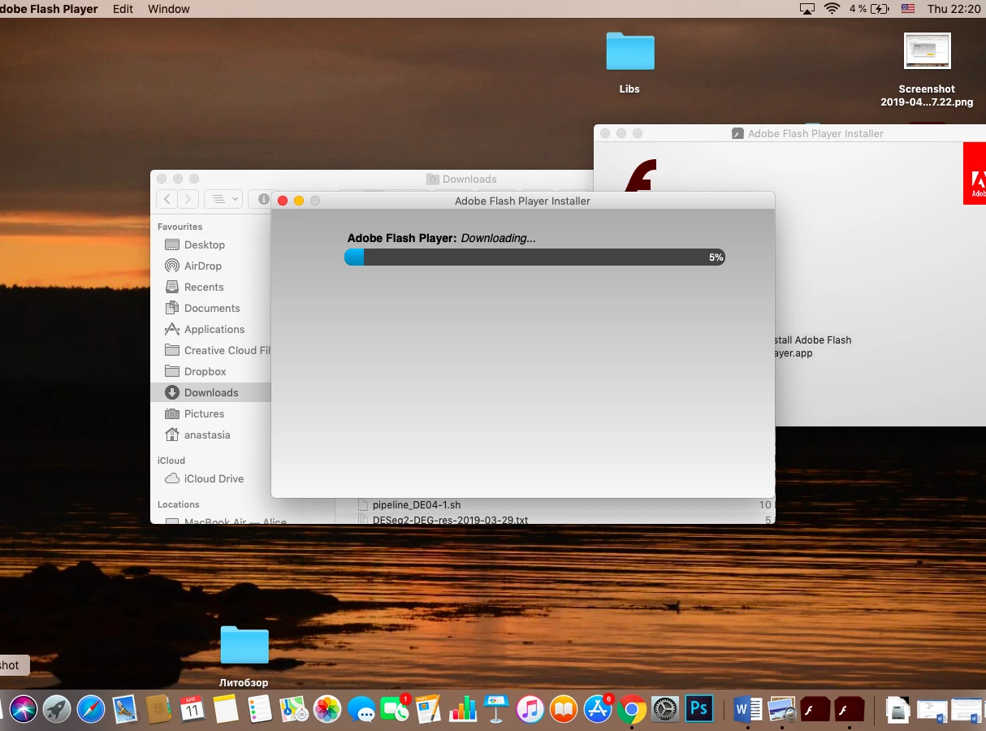Click the Thu 22:20 clock
Viewport: 986px width, 731px height.
954,9
